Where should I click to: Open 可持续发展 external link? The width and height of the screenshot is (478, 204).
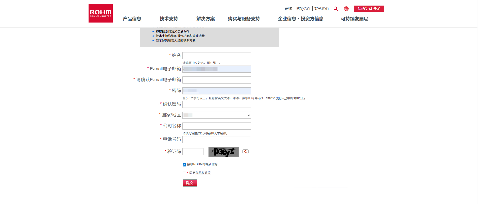pyautogui.click(x=354, y=19)
